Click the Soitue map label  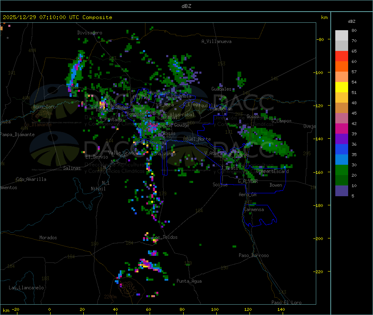[220, 185]
